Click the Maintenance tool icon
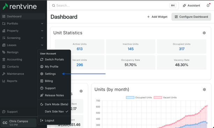Screen dimensions: 214x128 click(x=4, y=74)
